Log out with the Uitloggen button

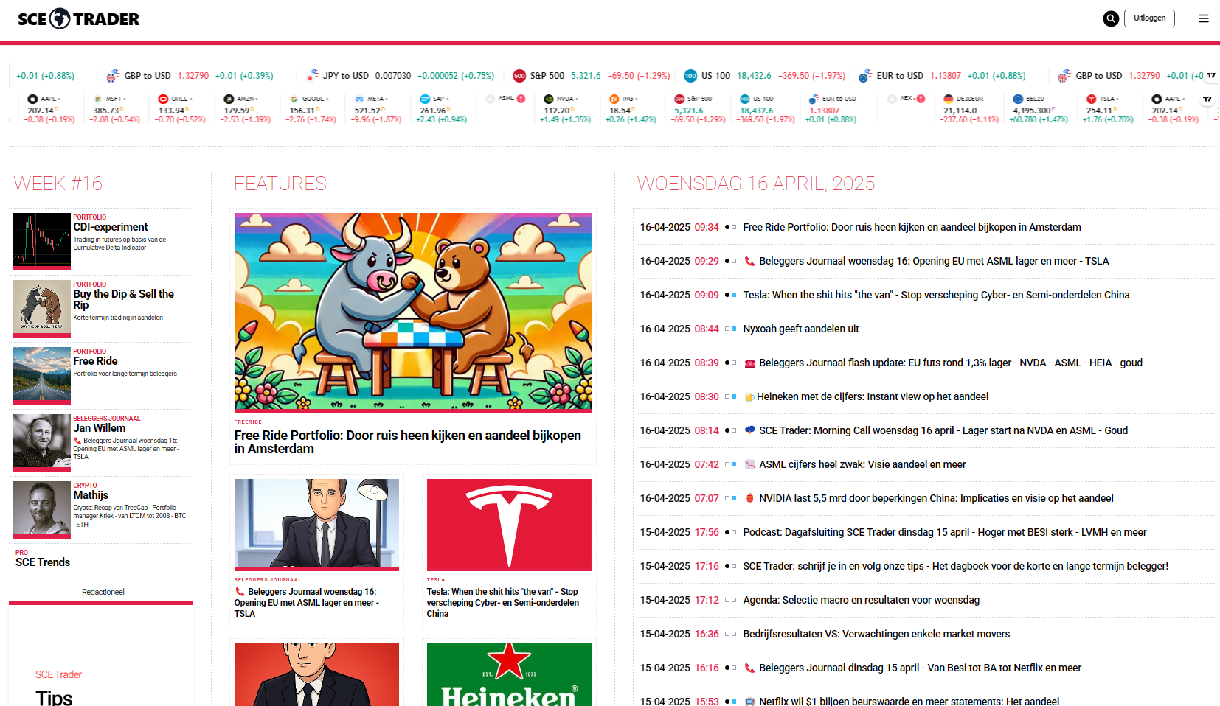click(x=1149, y=18)
